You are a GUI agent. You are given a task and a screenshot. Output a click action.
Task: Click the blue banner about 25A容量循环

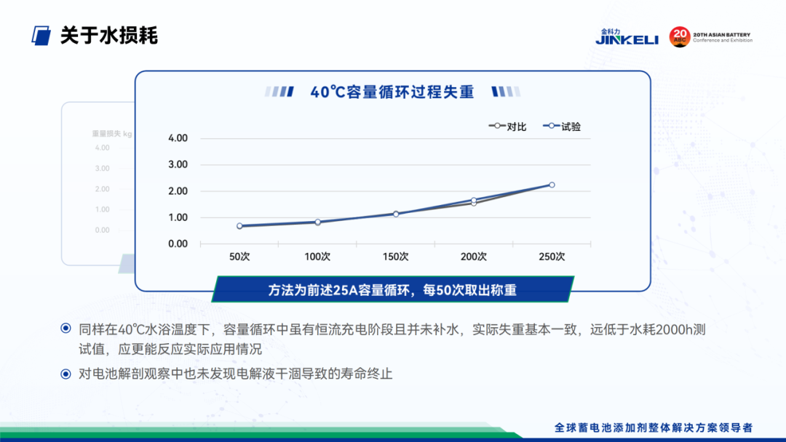pos(392,289)
